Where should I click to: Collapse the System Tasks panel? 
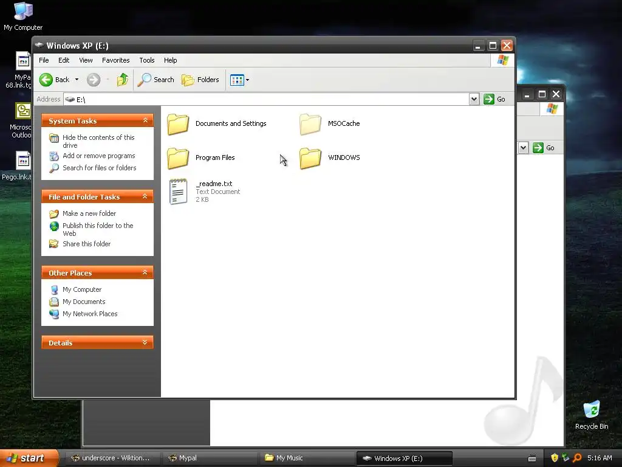tap(145, 120)
